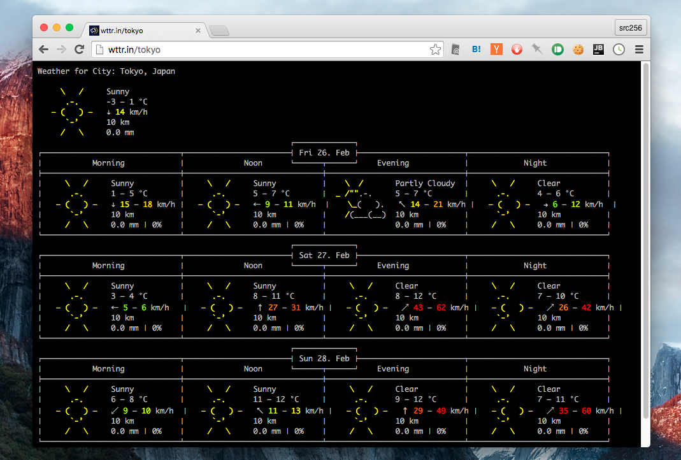Click the gray pushpin extension icon
681x460 pixels.
[x=537, y=49]
